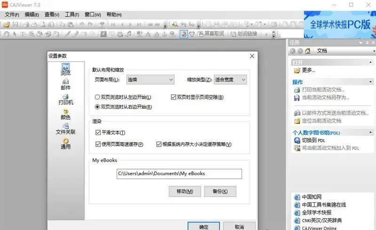Select the 颜色 category in settings sidebar
The height and width of the screenshot is (230, 376).
pos(66,114)
